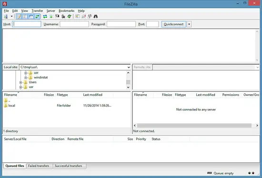
Task: Toggle the local directory tree view
Action: coord(25,16)
